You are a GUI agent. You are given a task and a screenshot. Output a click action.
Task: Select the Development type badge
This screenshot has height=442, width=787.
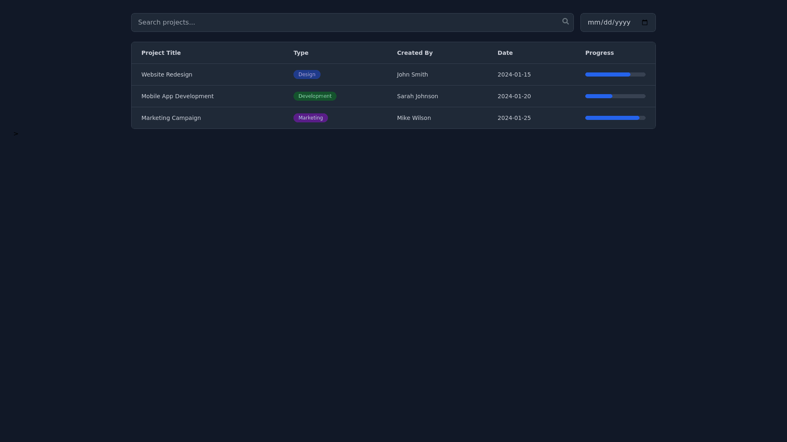pos(315,96)
